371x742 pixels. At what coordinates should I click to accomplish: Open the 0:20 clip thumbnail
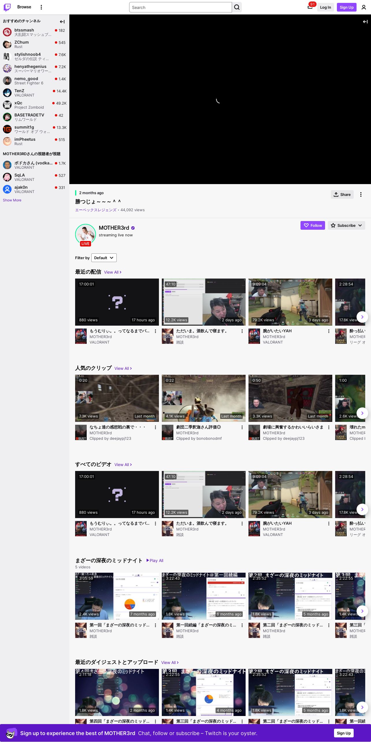tap(117, 398)
